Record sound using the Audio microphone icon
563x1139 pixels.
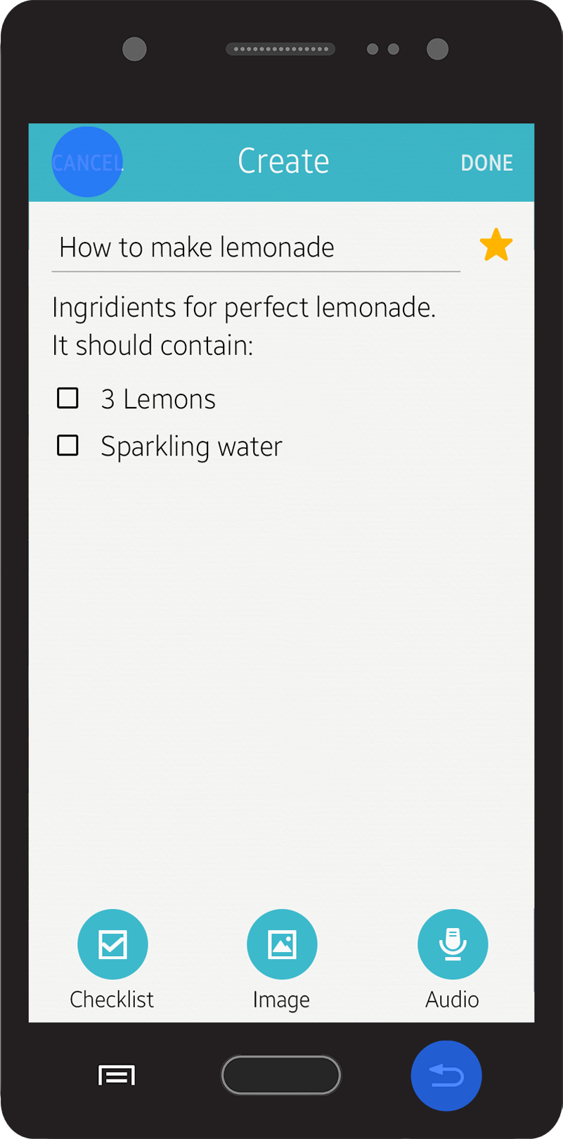click(x=453, y=944)
